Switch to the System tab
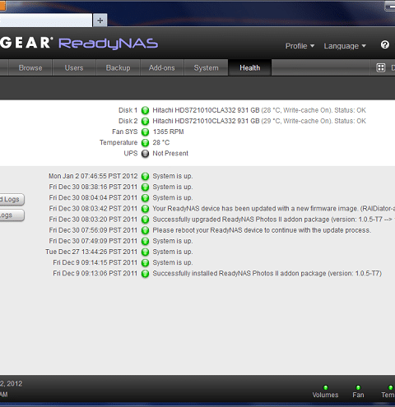Screen dimensions: 395x407 206,67
